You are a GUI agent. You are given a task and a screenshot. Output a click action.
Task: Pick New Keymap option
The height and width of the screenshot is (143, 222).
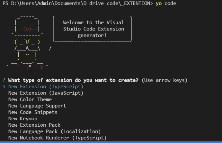point(23,119)
